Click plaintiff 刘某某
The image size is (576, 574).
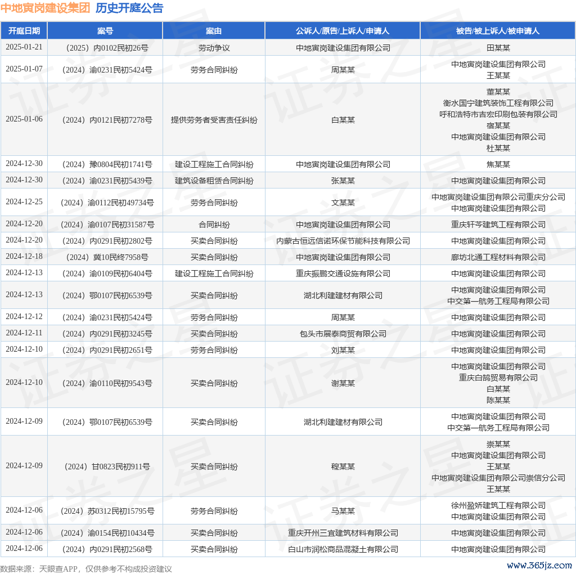(343, 350)
